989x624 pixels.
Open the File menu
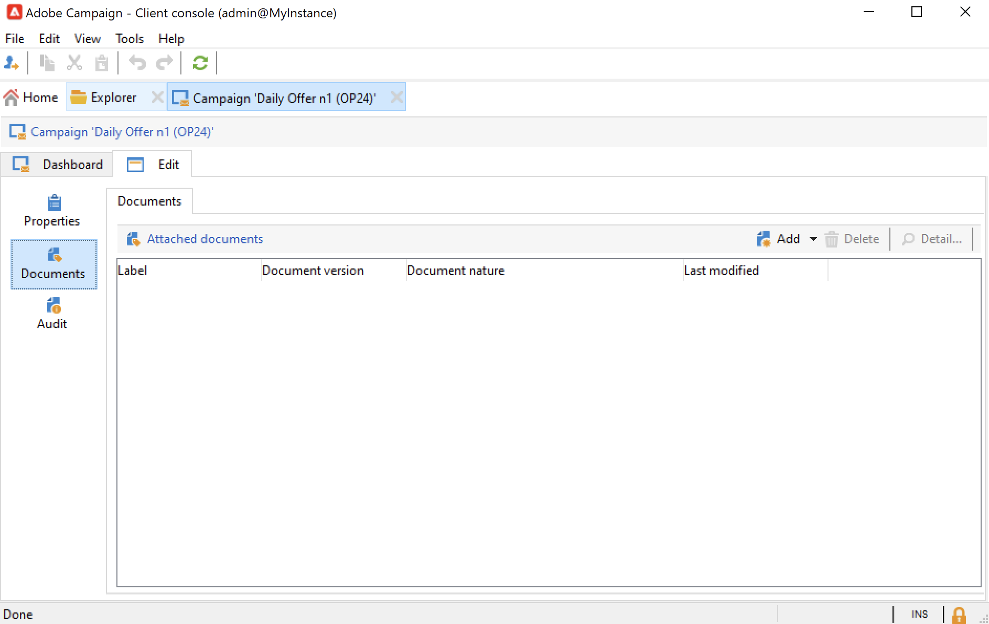[x=15, y=39]
